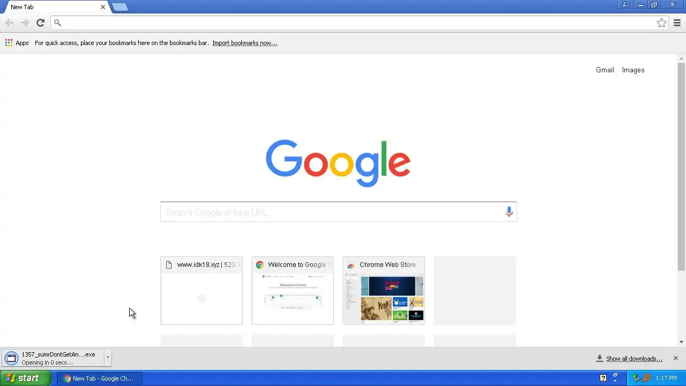Open the Welcome to Google Chrome thumbnail
The image size is (686, 386).
click(293, 291)
